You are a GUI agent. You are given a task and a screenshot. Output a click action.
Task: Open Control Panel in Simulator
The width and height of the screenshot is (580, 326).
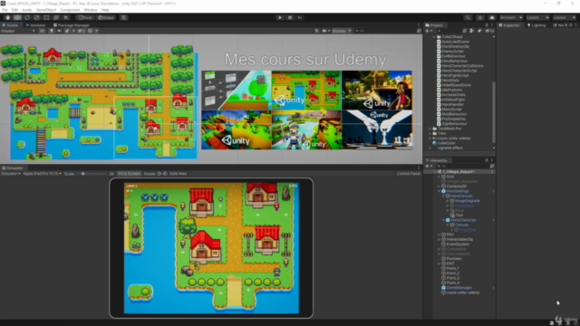408,173
